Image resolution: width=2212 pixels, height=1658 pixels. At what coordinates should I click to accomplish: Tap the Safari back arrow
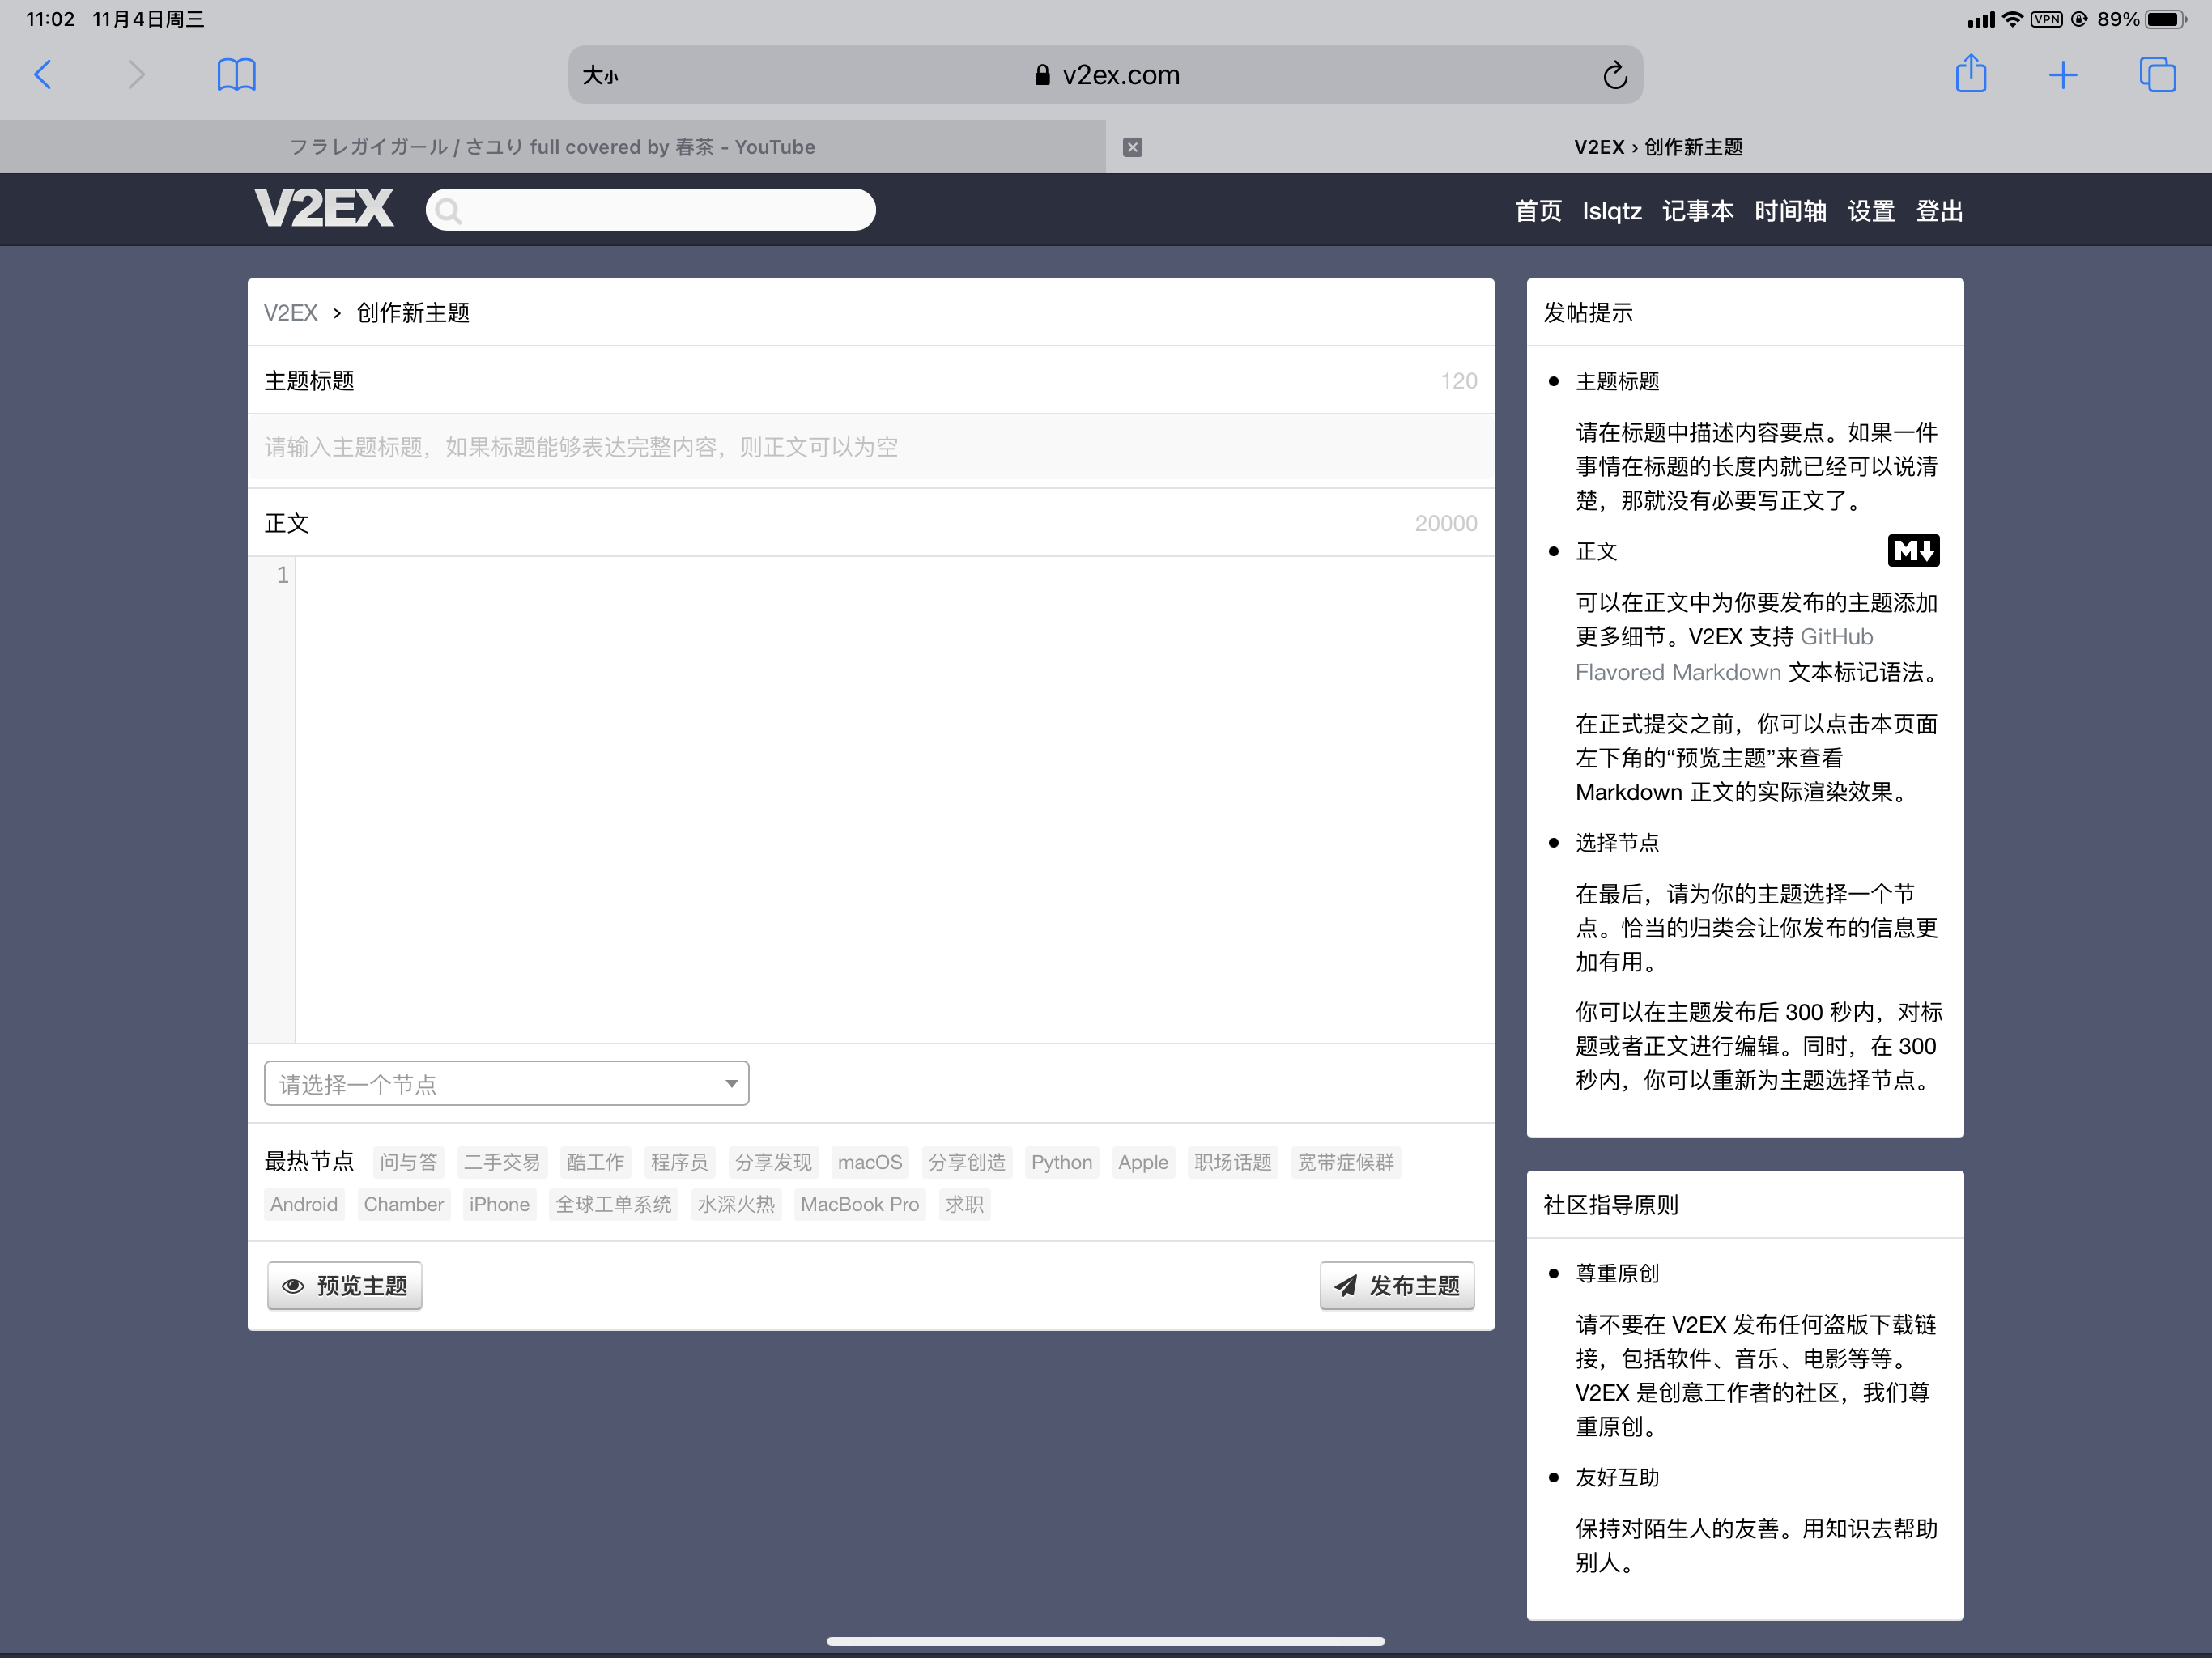43,75
